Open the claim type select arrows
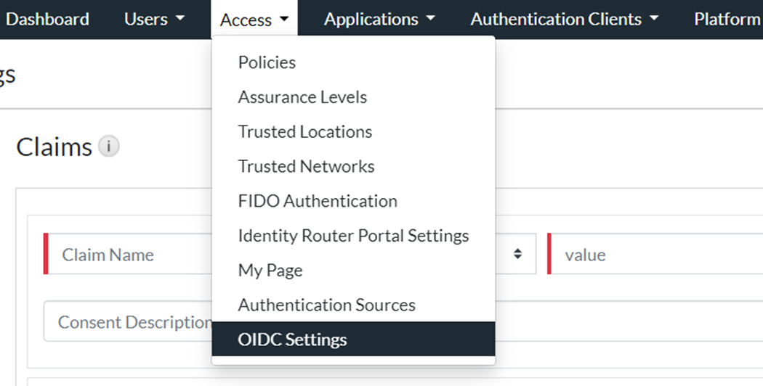Image resolution: width=763 pixels, height=386 pixels. (x=517, y=254)
